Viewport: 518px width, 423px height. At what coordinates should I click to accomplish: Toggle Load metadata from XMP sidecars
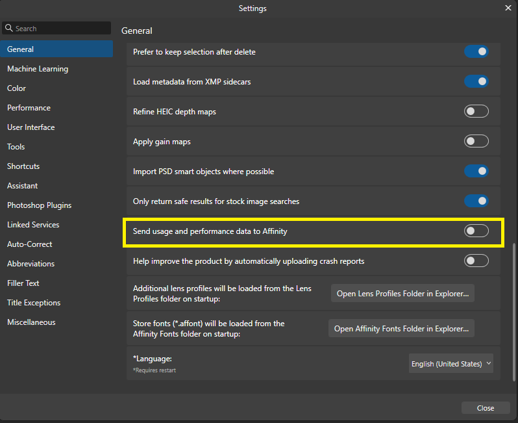(476, 82)
